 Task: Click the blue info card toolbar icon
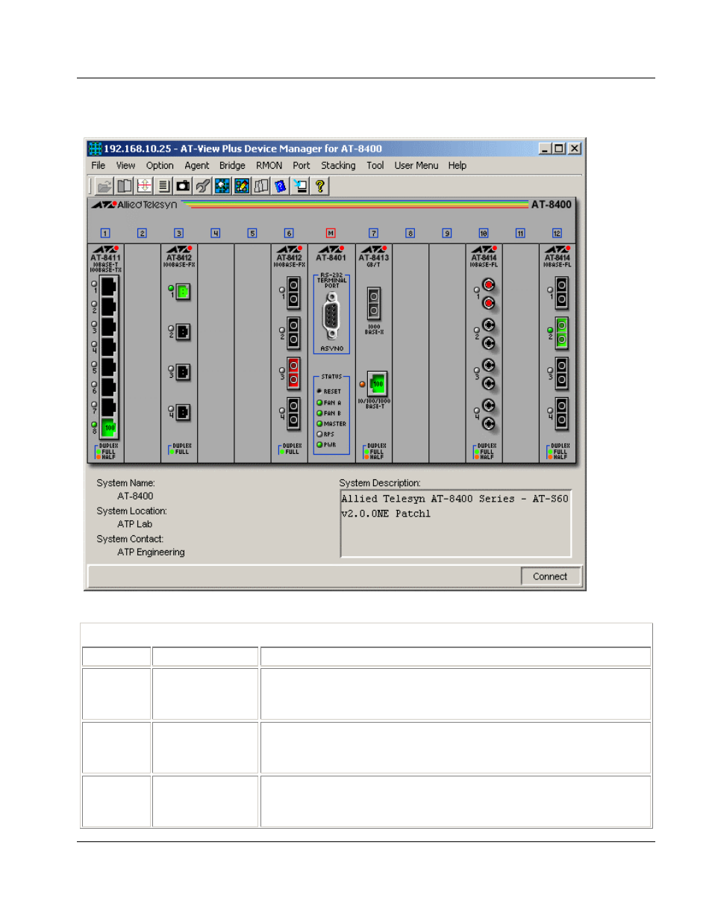(x=280, y=187)
